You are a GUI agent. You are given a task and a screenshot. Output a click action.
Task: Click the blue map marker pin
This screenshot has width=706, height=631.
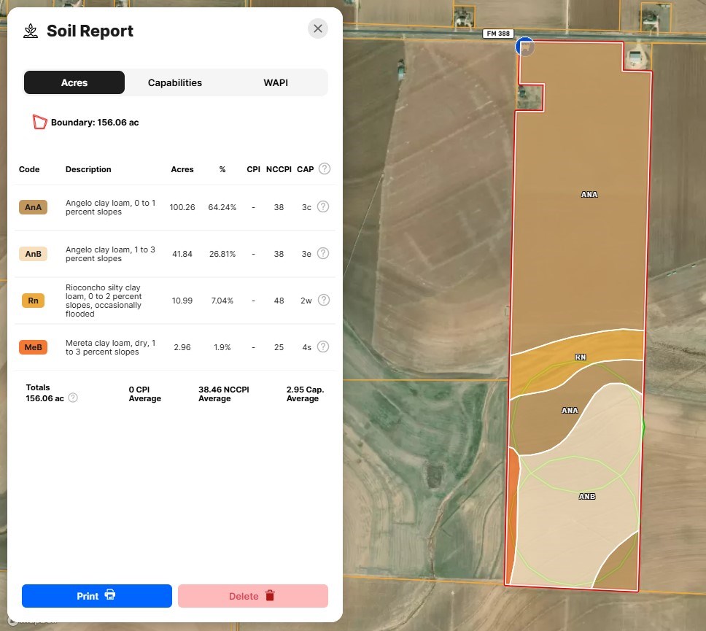(524, 47)
